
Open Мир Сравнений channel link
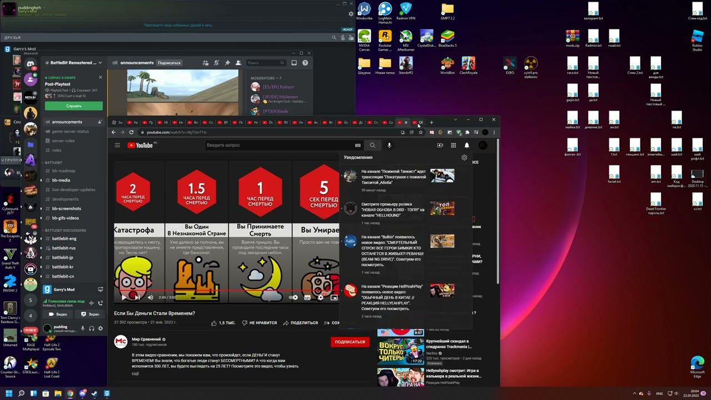click(x=147, y=339)
